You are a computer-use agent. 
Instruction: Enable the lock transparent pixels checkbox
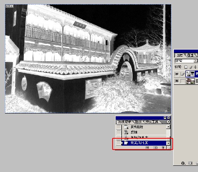186,67
